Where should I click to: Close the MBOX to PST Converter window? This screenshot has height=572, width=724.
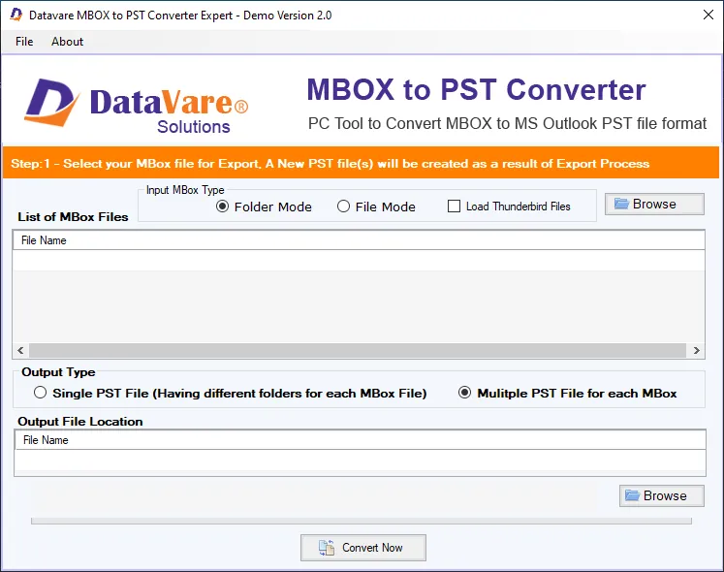(x=708, y=15)
